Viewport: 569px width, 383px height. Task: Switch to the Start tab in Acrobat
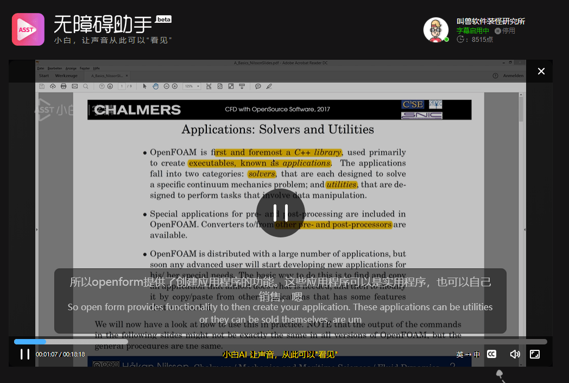coord(44,76)
